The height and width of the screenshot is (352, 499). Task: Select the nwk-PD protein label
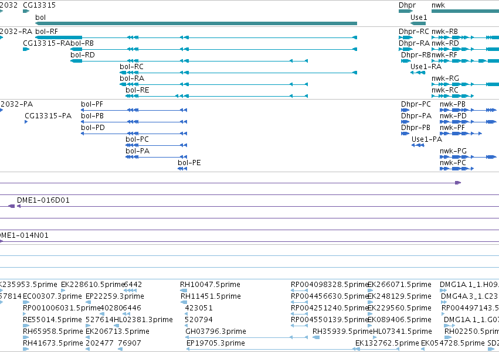click(x=453, y=116)
